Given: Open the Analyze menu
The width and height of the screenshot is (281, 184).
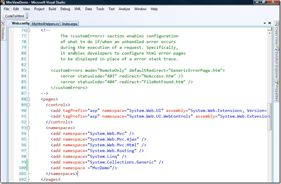Looking at the screenshot, I should [124, 9].
